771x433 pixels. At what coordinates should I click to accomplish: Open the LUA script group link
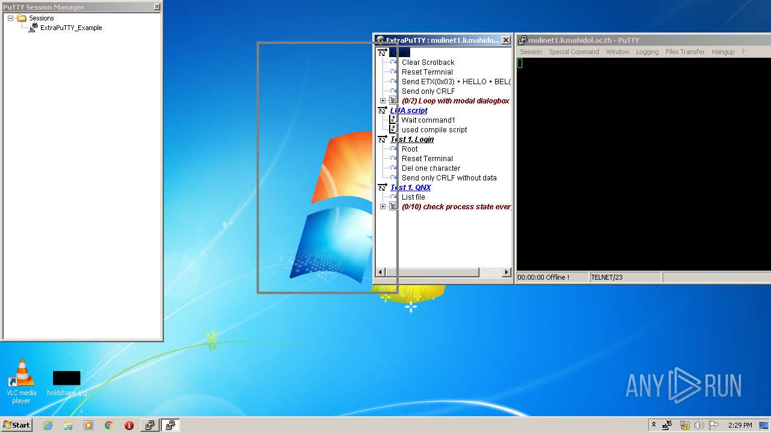[408, 111]
